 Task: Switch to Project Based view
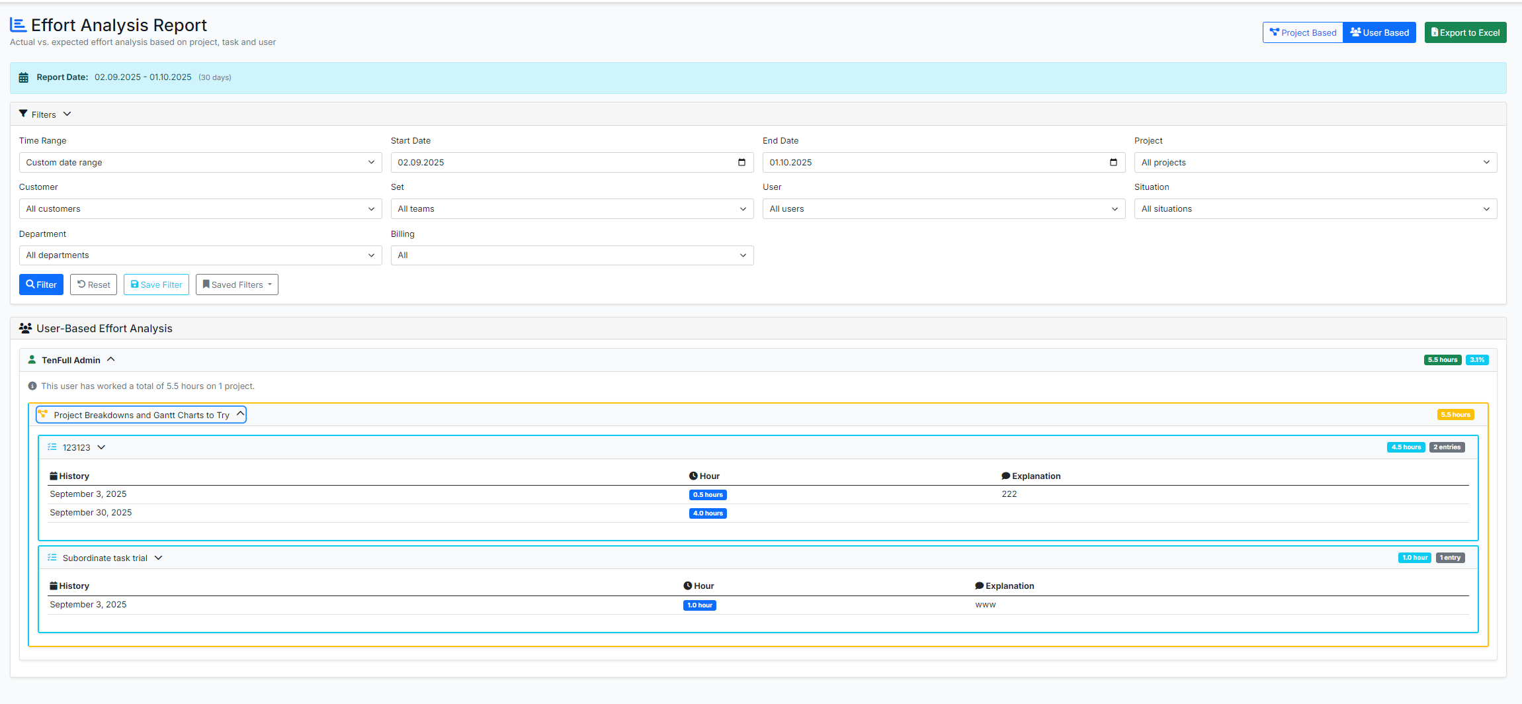pos(1302,32)
